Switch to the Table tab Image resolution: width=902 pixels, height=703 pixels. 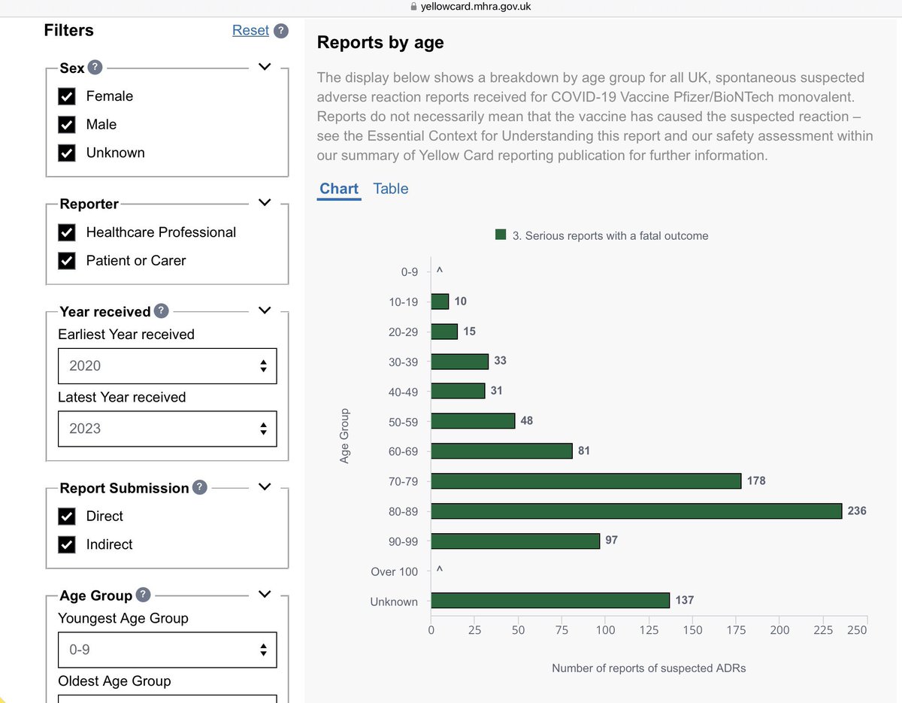point(390,189)
